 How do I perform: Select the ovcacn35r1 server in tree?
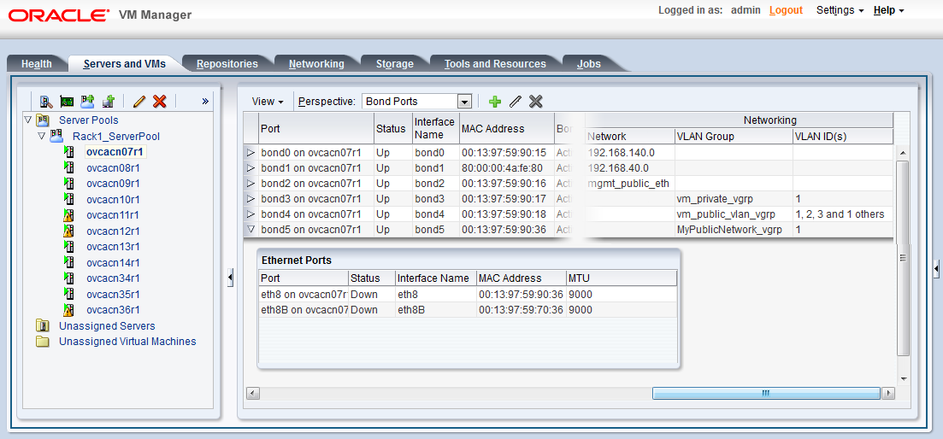pyautogui.click(x=113, y=295)
